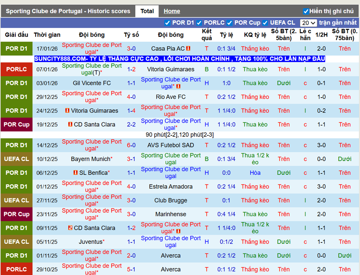Image resolution: width=360 pixels, height=275 pixels.
Task: Click the Giải đấu column header
Action: coord(16,35)
